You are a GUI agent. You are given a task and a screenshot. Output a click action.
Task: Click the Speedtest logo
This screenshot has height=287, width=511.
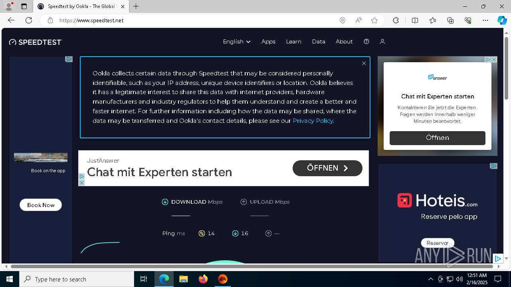[x=36, y=42]
